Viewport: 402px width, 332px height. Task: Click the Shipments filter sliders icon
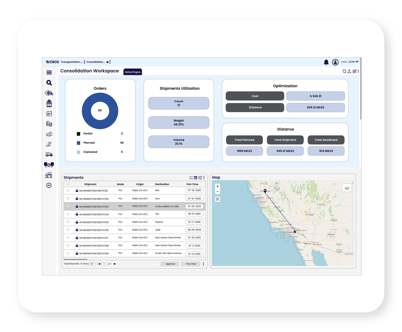pos(200,178)
